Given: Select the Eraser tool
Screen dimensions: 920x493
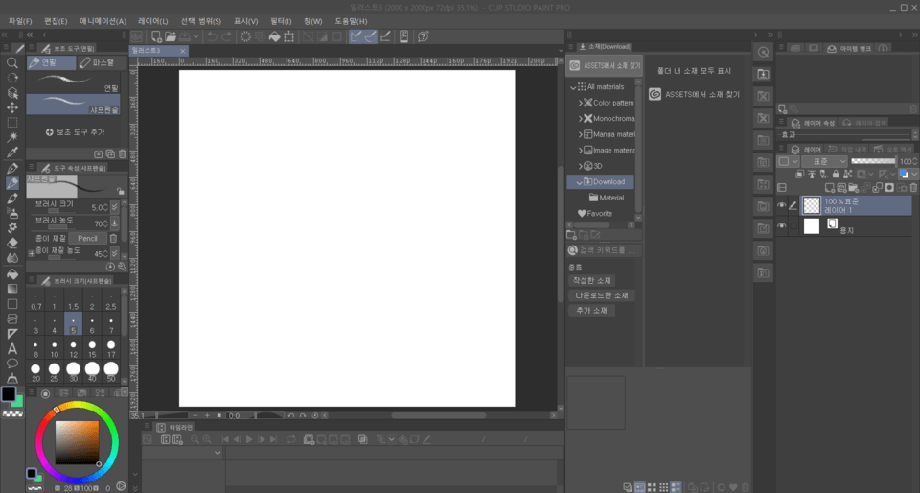Looking at the screenshot, I should (11, 243).
